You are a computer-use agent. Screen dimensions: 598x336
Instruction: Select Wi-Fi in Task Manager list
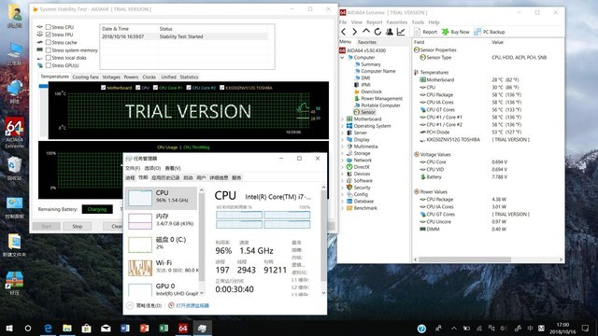click(x=162, y=267)
